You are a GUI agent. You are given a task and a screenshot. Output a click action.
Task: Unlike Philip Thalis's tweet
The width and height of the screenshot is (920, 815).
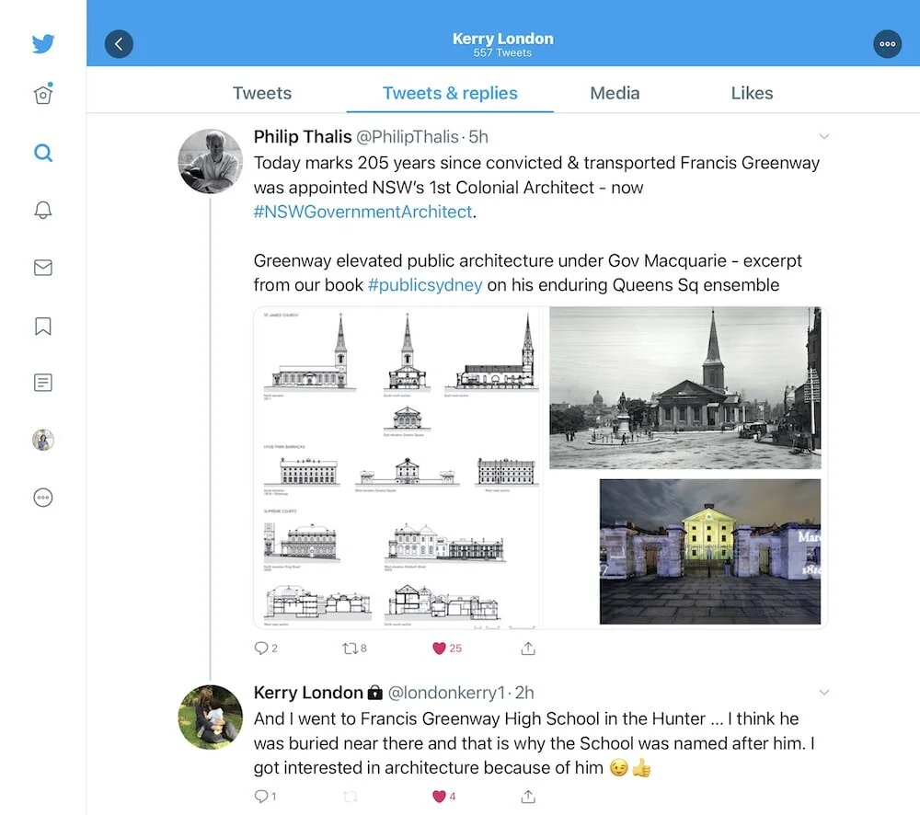[440, 649]
